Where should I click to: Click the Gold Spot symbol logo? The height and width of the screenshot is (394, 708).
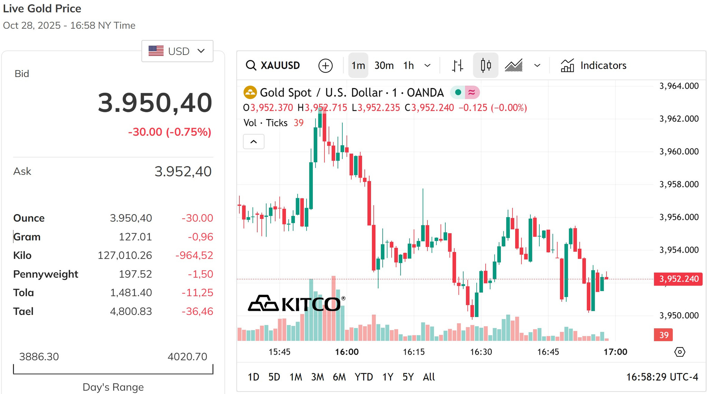[x=250, y=93]
